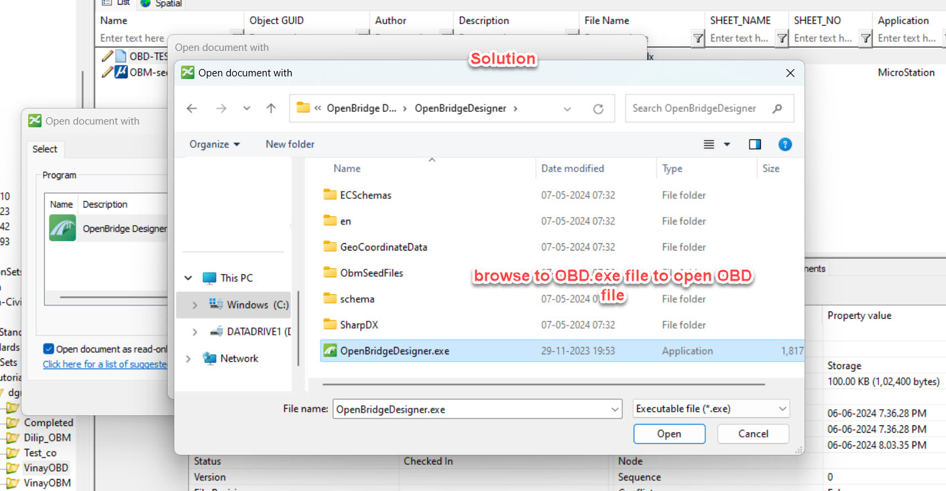Viewport: 946px width, 491px height.
Task: Switch to the List tab
Action: [x=117, y=3]
